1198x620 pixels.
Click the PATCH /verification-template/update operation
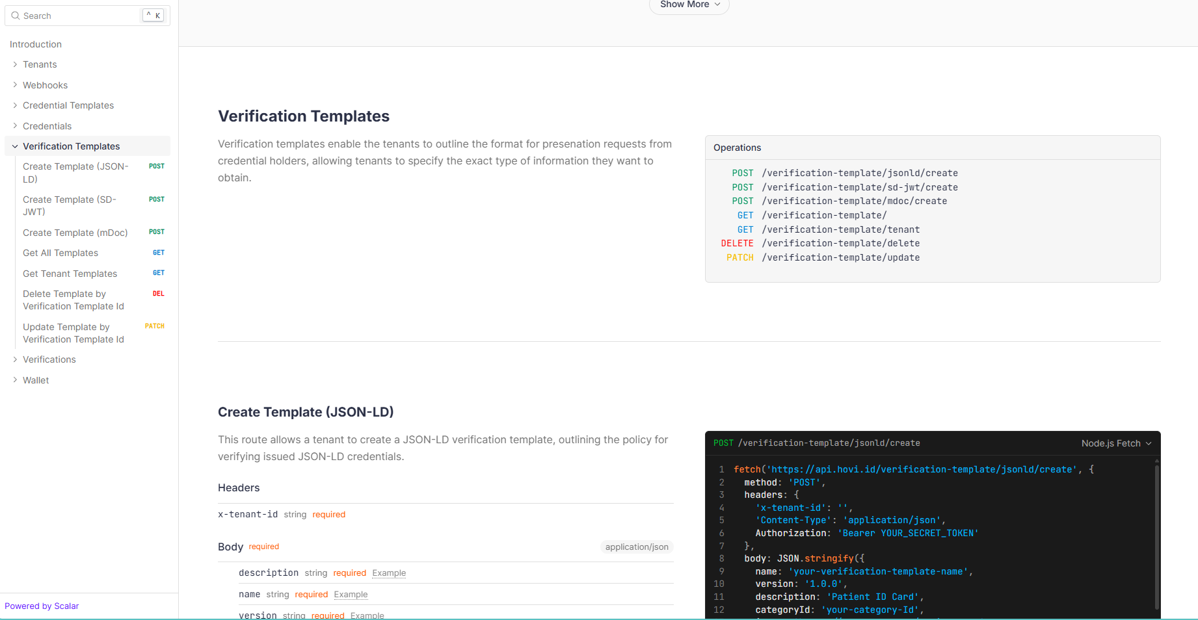(x=840, y=257)
